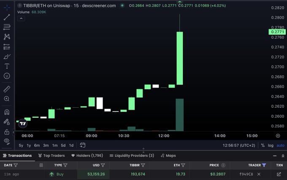The height and width of the screenshot is (180, 287).
Task: Click the current price label 0.2771
Action: (277, 32)
